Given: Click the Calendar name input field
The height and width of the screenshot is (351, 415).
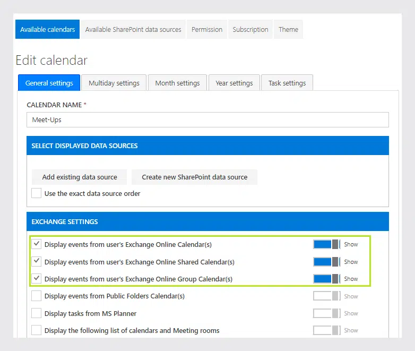Looking at the screenshot, I should 207,119.
